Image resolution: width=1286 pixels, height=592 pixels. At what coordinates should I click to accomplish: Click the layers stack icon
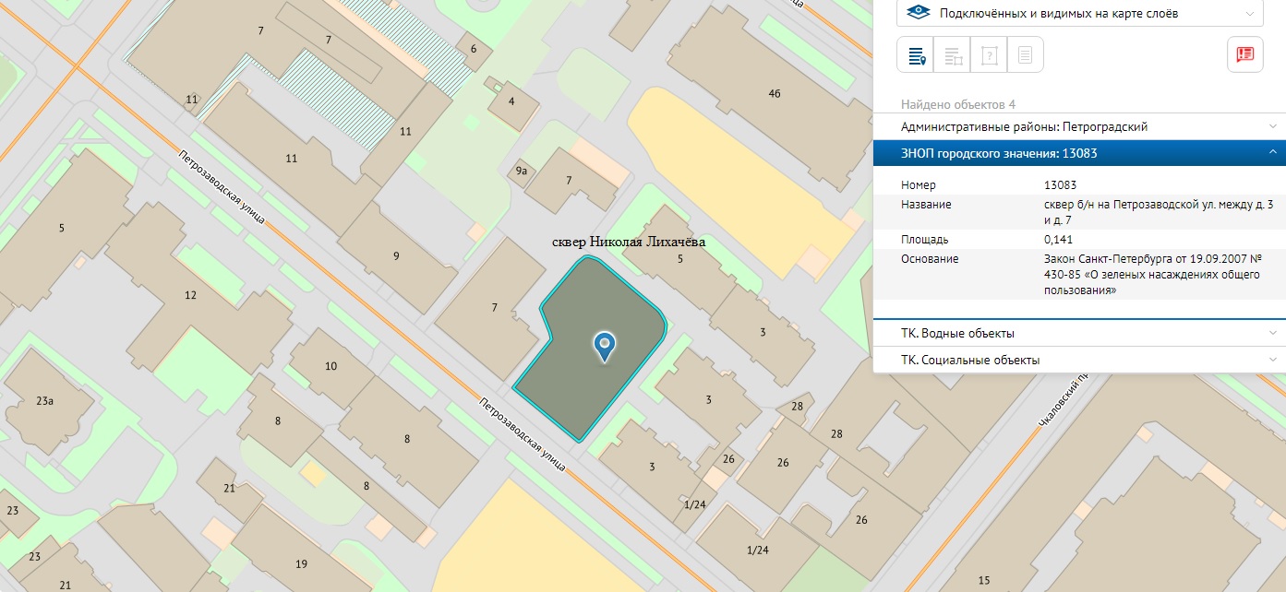click(x=919, y=13)
